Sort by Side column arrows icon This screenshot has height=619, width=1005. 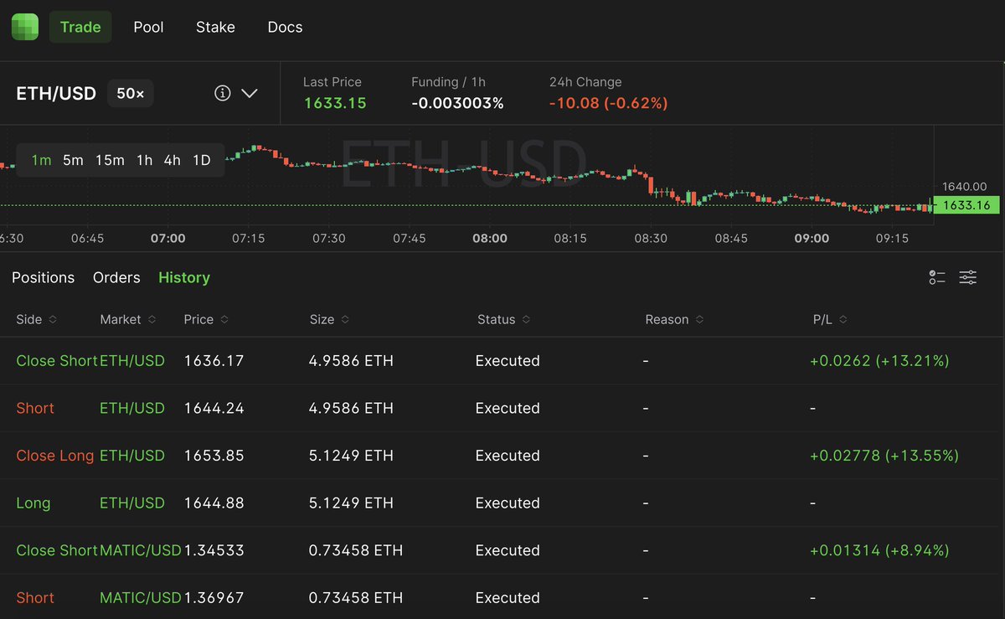54,320
